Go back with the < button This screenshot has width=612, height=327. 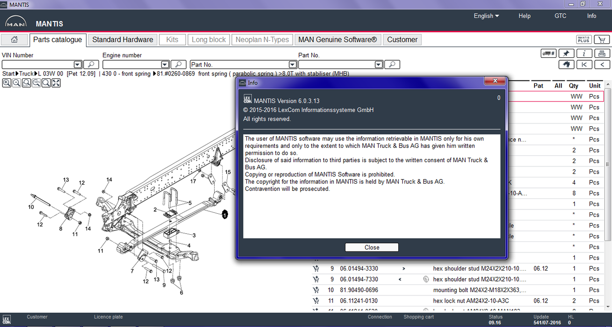(x=602, y=65)
